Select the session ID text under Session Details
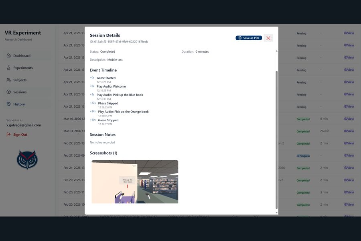 (119, 42)
